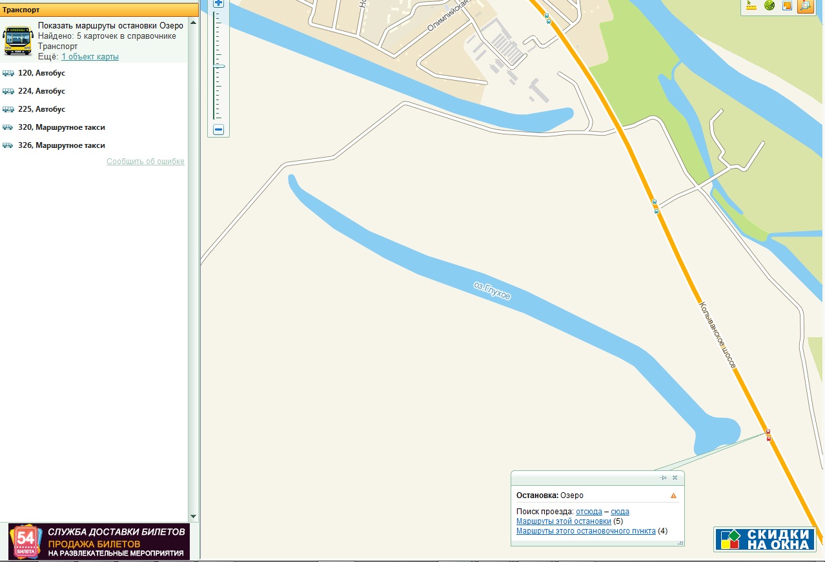Zoom out with the minus button

point(218,130)
